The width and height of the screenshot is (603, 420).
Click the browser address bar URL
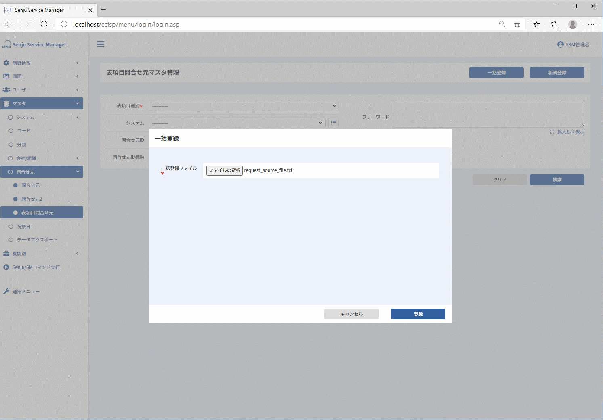tap(126, 24)
